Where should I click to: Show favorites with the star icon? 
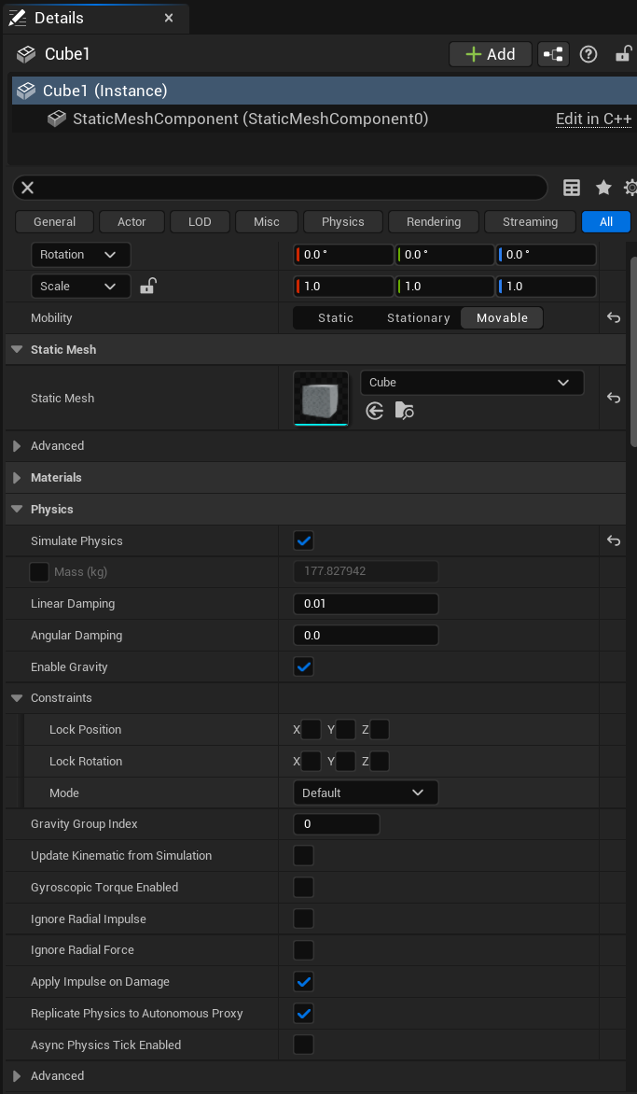point(603,188)
